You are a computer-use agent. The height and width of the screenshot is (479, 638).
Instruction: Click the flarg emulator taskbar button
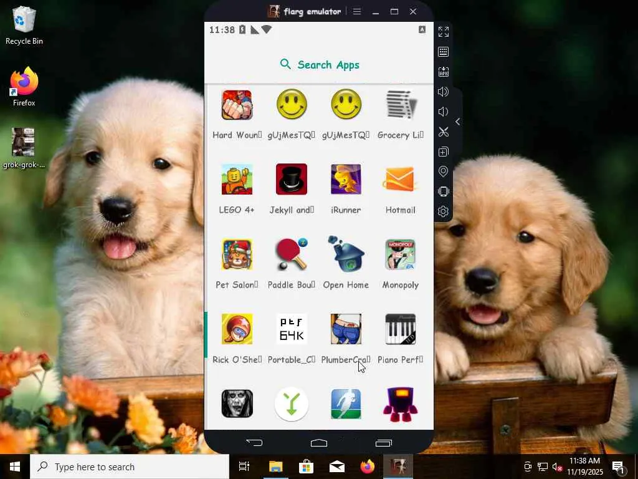pyautogui.click(x=398, y=467)
